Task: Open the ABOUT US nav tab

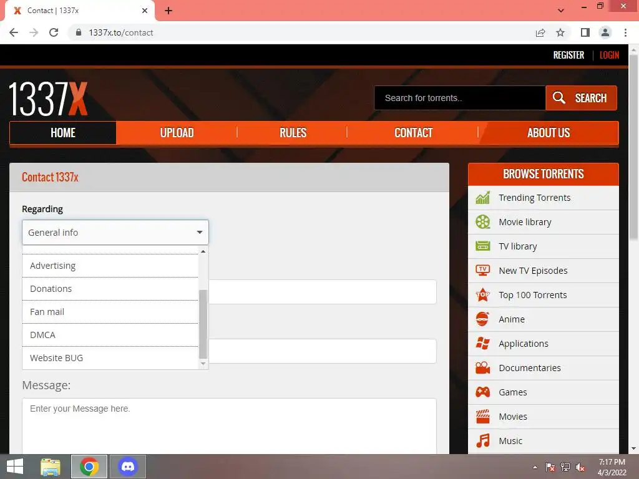Action: (549, 133)
